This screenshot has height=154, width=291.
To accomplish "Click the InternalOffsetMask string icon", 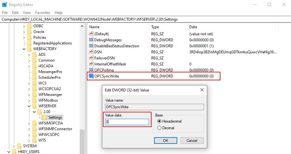I will (91, 64).
